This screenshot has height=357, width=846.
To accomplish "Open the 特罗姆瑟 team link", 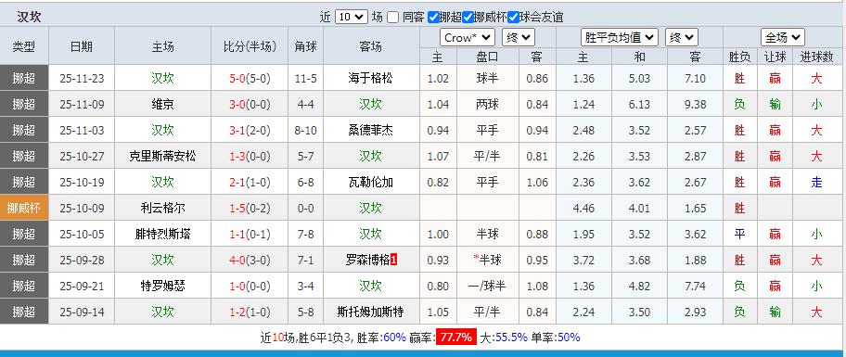I will pos(163,286).
